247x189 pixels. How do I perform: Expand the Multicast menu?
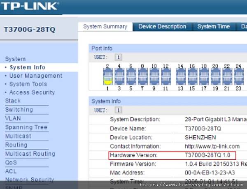(18, 136)
